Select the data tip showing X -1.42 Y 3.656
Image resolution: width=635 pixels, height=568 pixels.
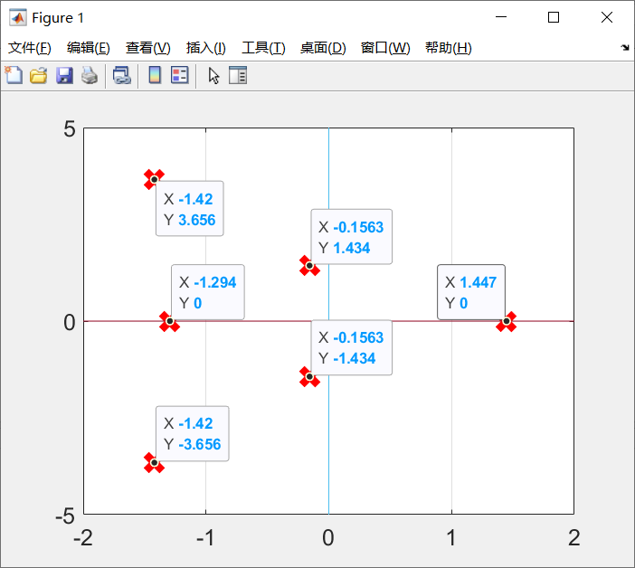click(x=190, y=209)
